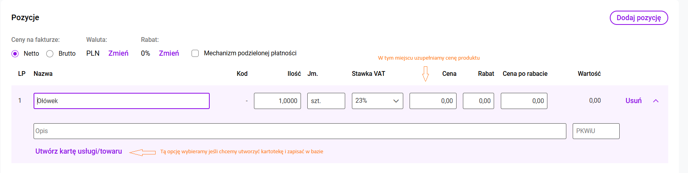Click the Opis description field
The height and width of the screenshot is (173, 688).
pos(299,131)
